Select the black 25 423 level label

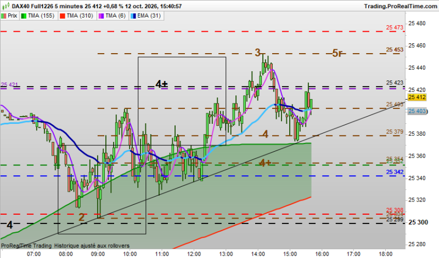tap(395, 83)
